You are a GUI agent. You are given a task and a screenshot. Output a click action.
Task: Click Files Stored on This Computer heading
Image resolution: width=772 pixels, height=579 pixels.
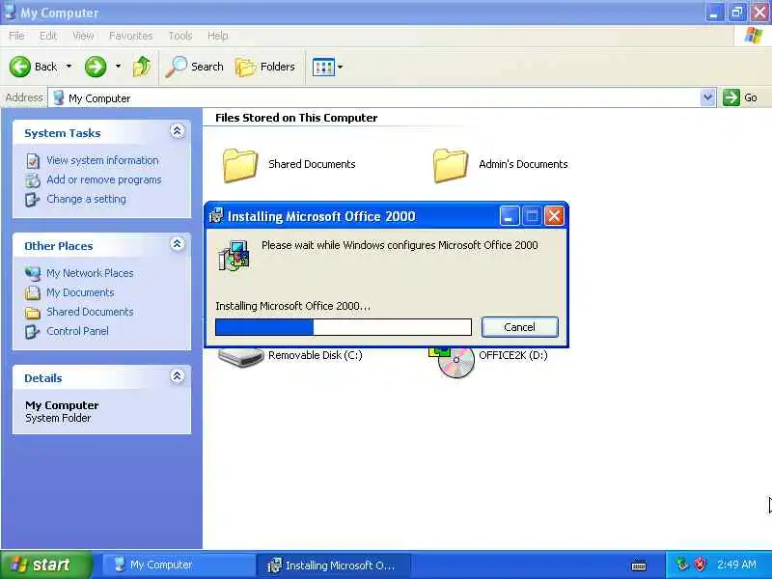pyautogui.click(x=296, y=118)
